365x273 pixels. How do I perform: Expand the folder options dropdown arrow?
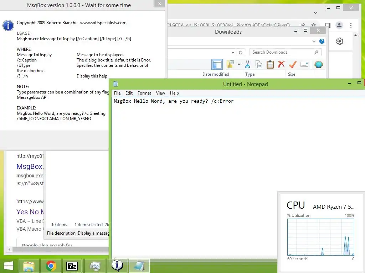pyautogui.click(x=239, y=64)
